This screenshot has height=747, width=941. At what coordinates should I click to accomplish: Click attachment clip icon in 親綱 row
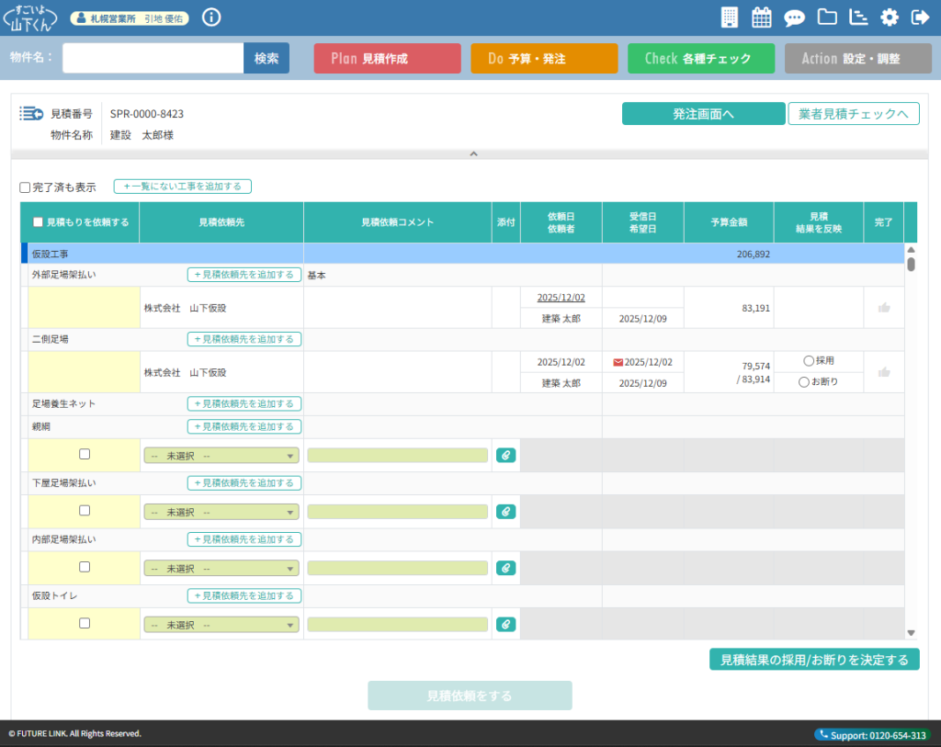[505, 455]
